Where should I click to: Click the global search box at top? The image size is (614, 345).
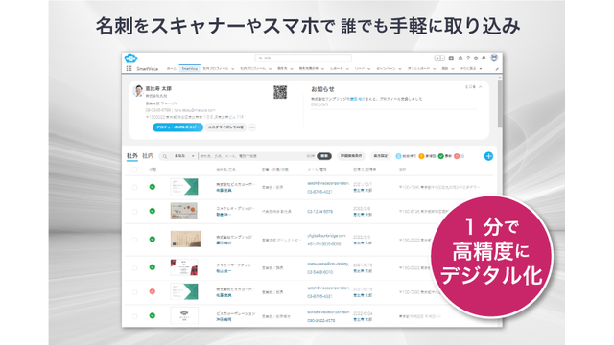pos(303,57)
